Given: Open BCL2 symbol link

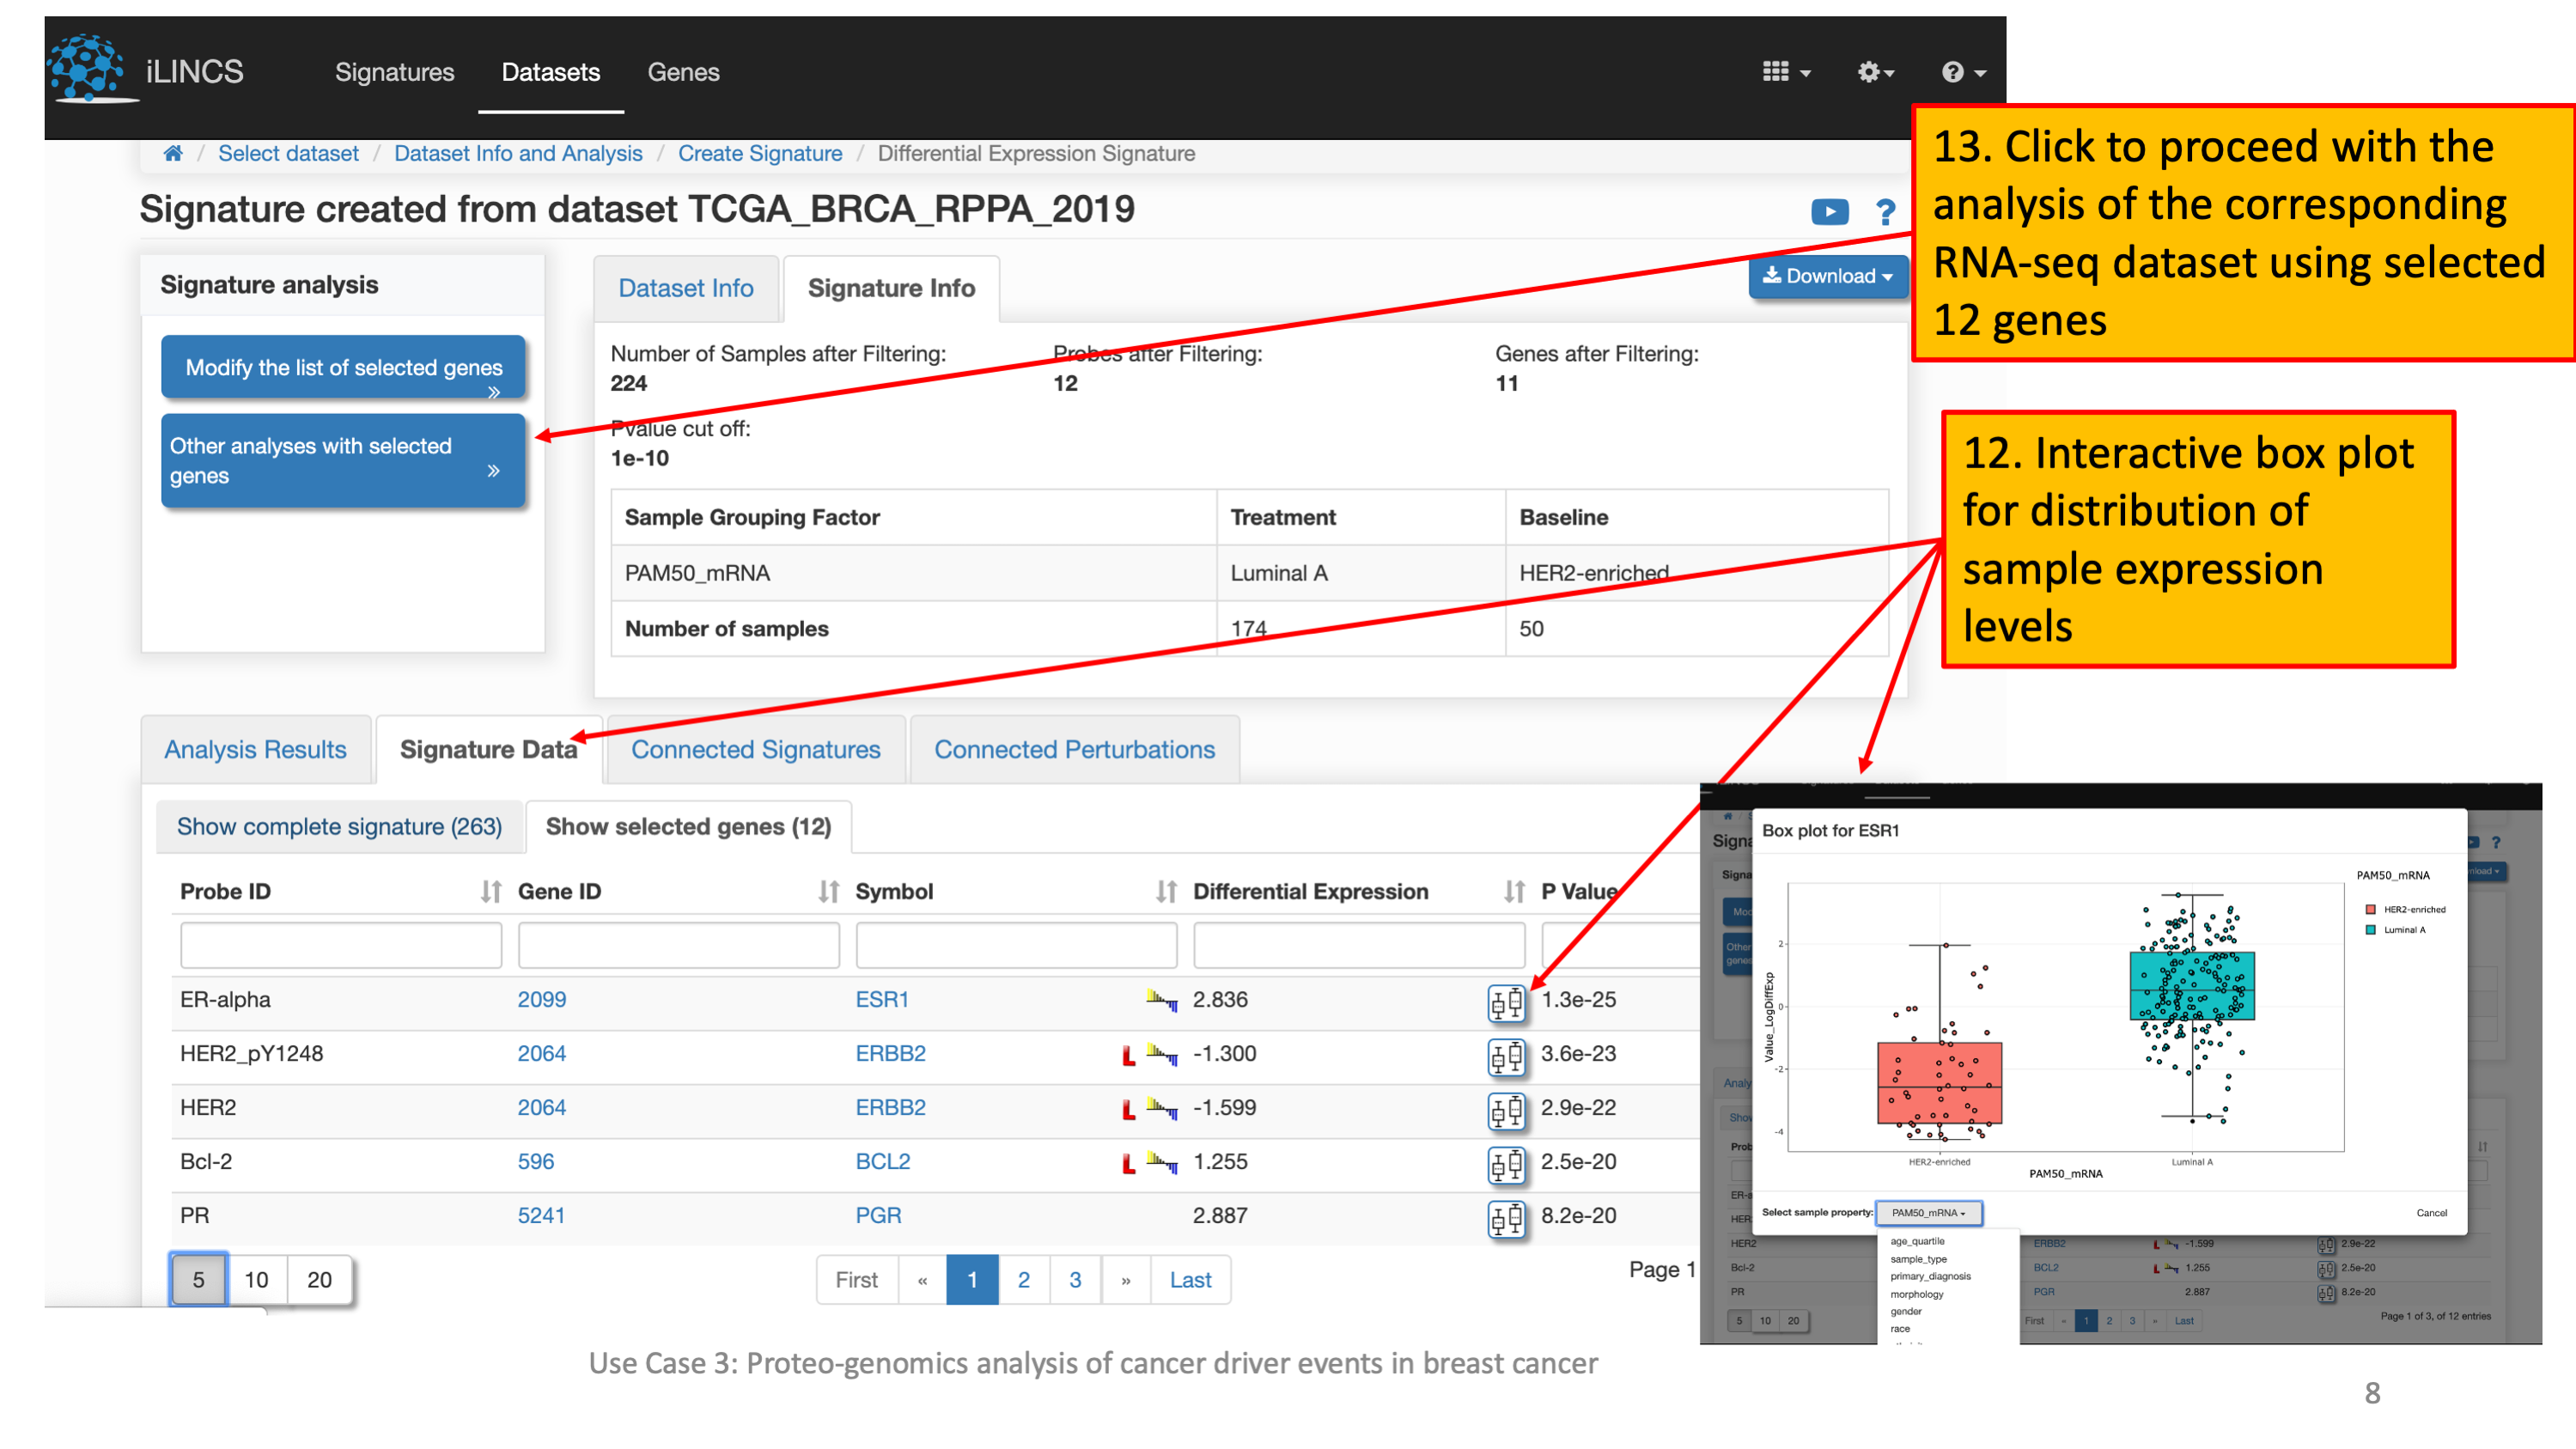Looking at the screenshot, I should point(882,1161).
